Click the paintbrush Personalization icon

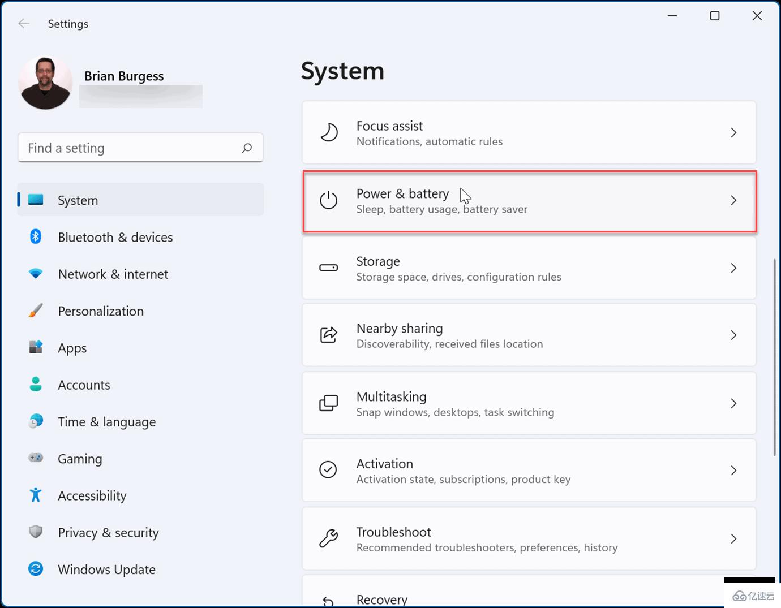(x=36, y=311)
